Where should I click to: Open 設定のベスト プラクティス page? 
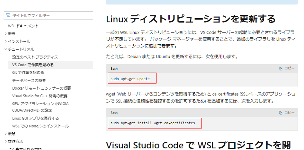pyautogui.click(x=35, y=57)
